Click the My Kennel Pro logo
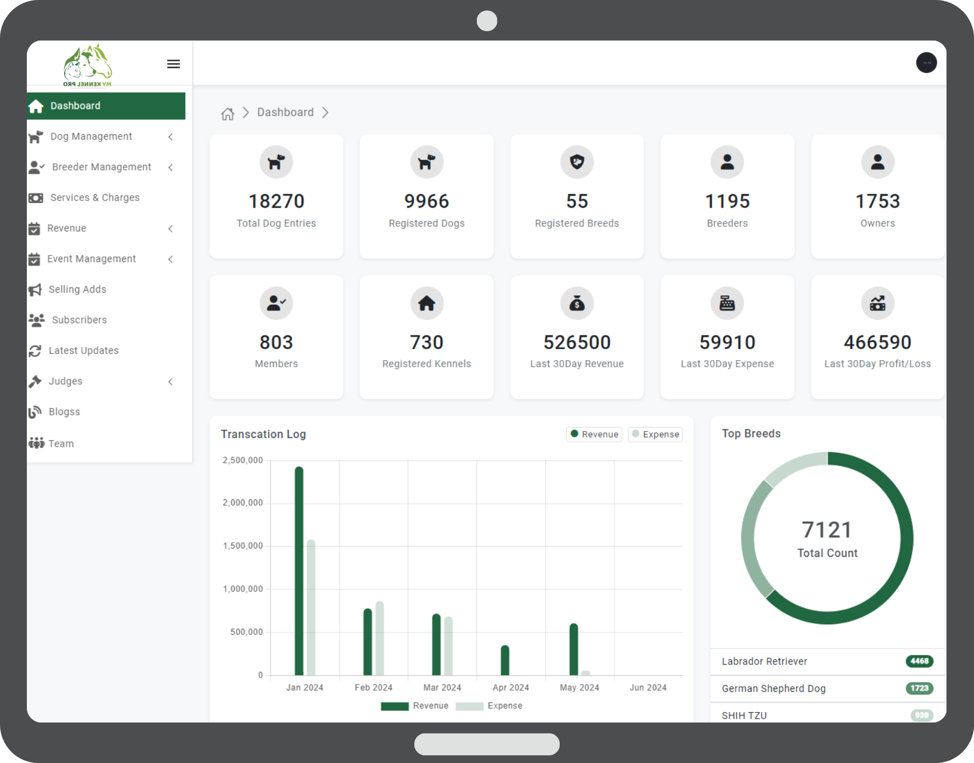 pos(88,65)
